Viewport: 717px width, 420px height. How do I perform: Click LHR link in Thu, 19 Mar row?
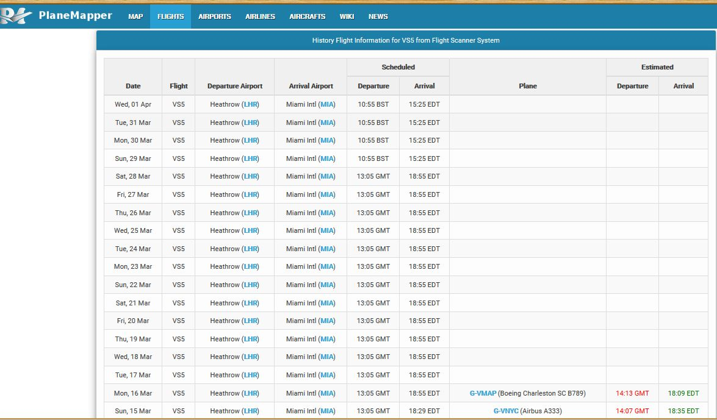[251, 339]
